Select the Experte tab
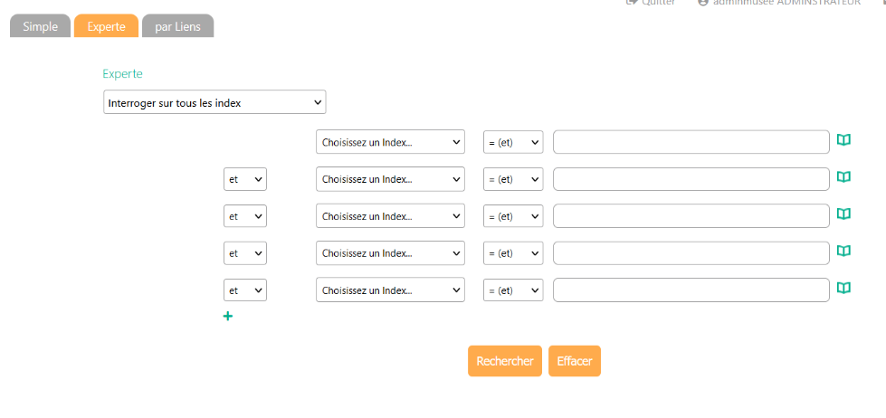Viewport: 886px width, 418px height. (106, 26)
